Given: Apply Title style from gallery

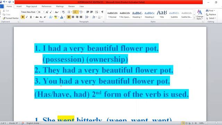Looking at the screenshot, I should [x=162, y=15].
